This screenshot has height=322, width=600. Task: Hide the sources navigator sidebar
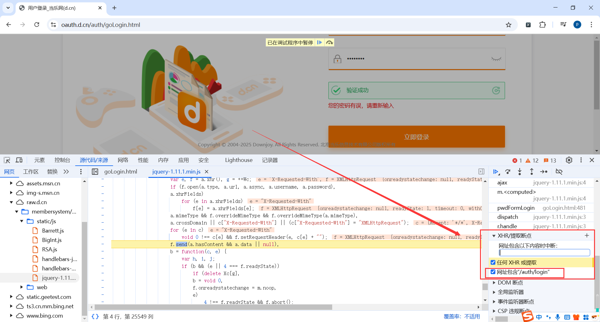click(x=95, y=172)
